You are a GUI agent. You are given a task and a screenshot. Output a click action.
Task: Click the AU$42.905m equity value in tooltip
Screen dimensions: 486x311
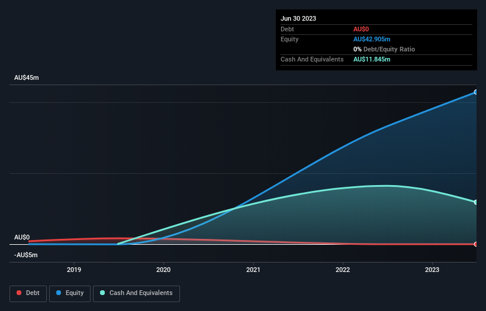[x=372, y=39]
